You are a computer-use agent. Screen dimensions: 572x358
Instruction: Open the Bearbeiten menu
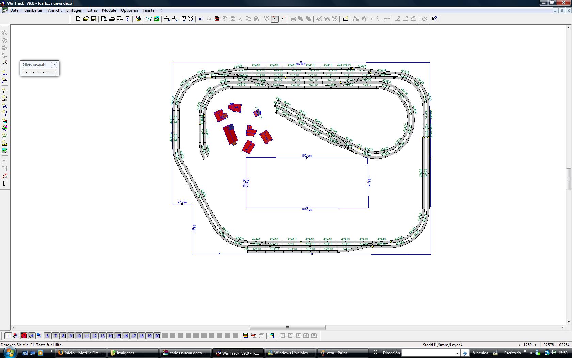[34, 10]
